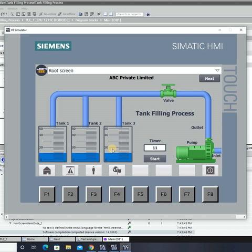
Task: Click the Timer value field showing 11
Action: click(155, 148)
